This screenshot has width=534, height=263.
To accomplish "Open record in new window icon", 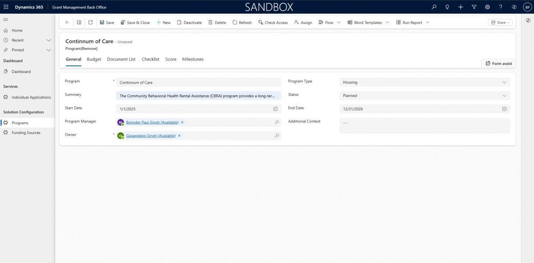I will (91, 22).
